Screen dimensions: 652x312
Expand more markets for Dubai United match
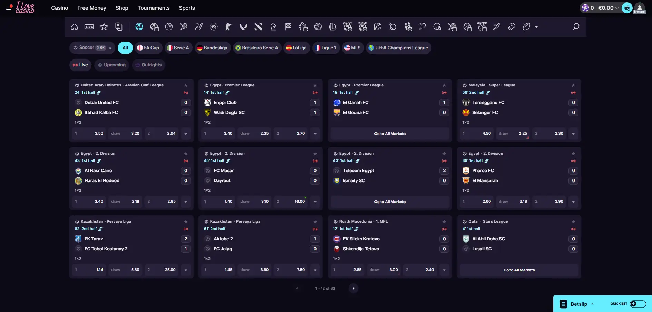[186, 134]
